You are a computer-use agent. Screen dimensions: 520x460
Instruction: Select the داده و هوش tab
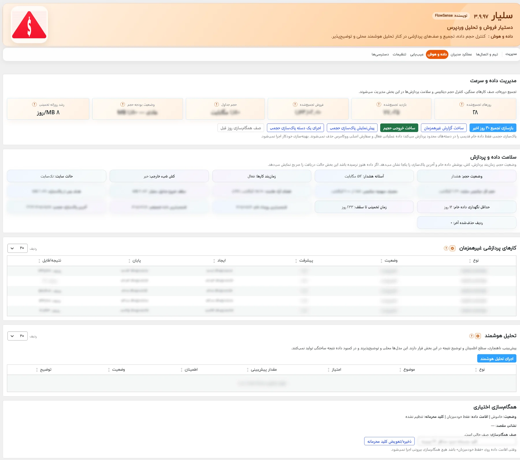click(437, 54)
